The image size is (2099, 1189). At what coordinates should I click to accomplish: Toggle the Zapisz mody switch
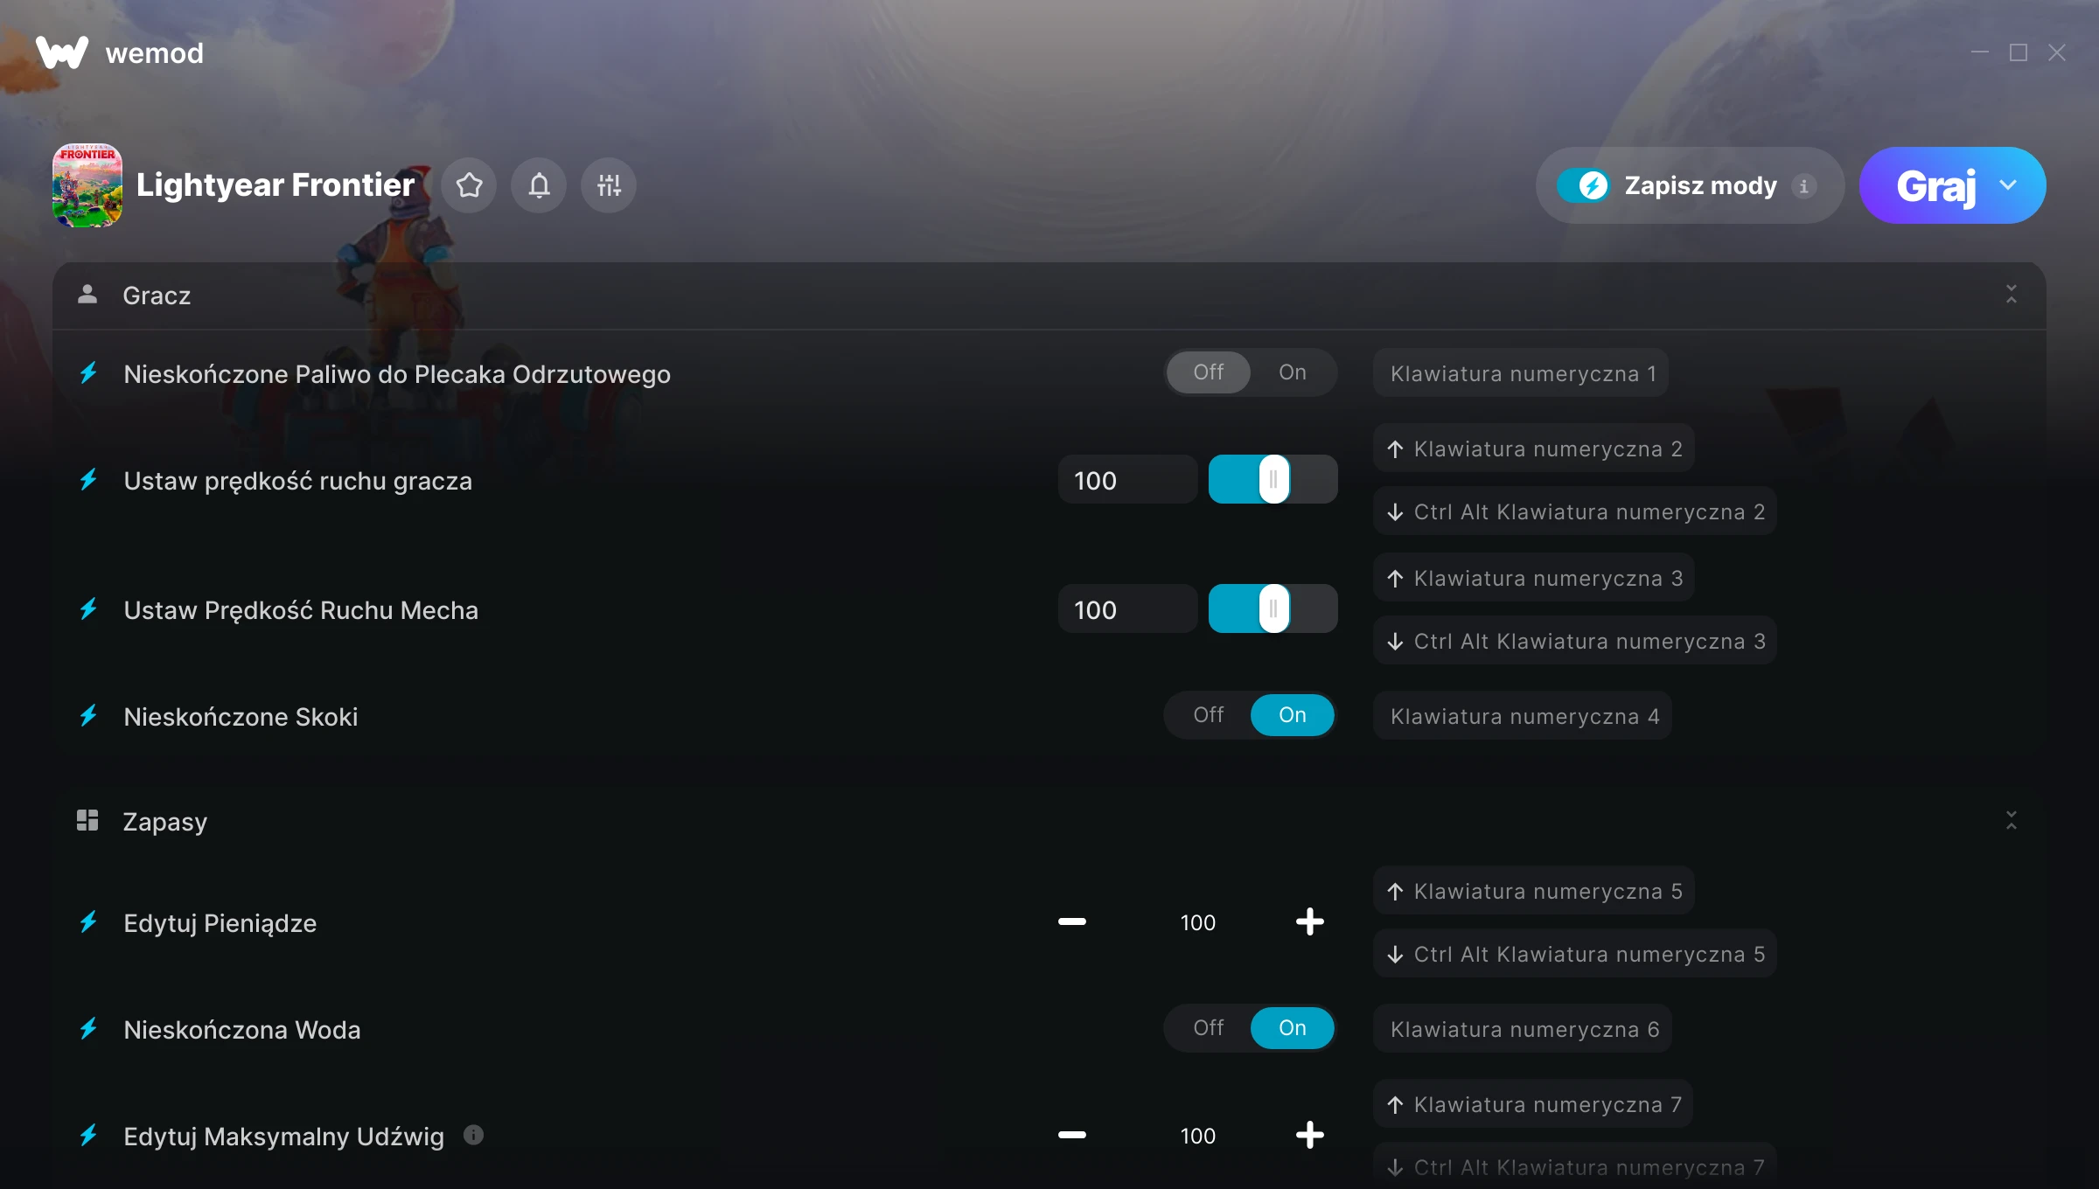1583,185
